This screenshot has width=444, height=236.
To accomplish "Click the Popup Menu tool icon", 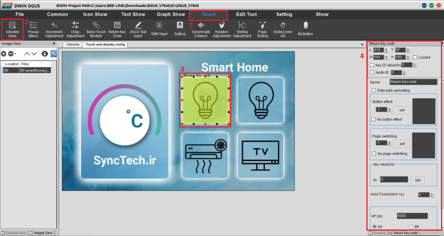I will (x=33, y=29).
